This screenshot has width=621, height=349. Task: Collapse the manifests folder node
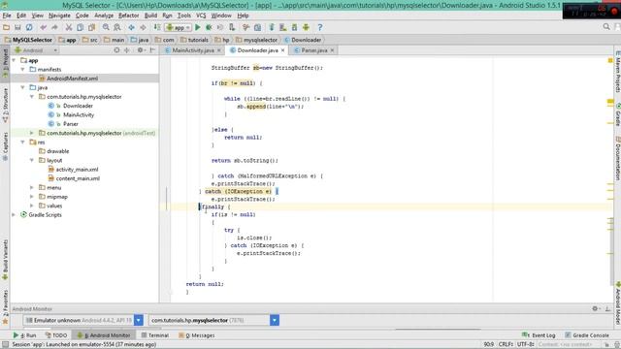coord(23,69)
